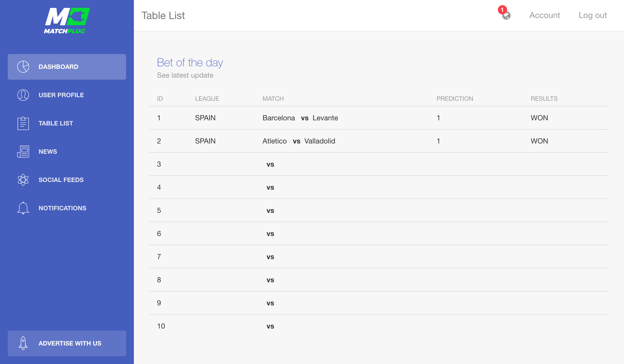Click the Table List clipboard icon
The height and width of the screenshot is (364, 624).
[x=23, y=123]
